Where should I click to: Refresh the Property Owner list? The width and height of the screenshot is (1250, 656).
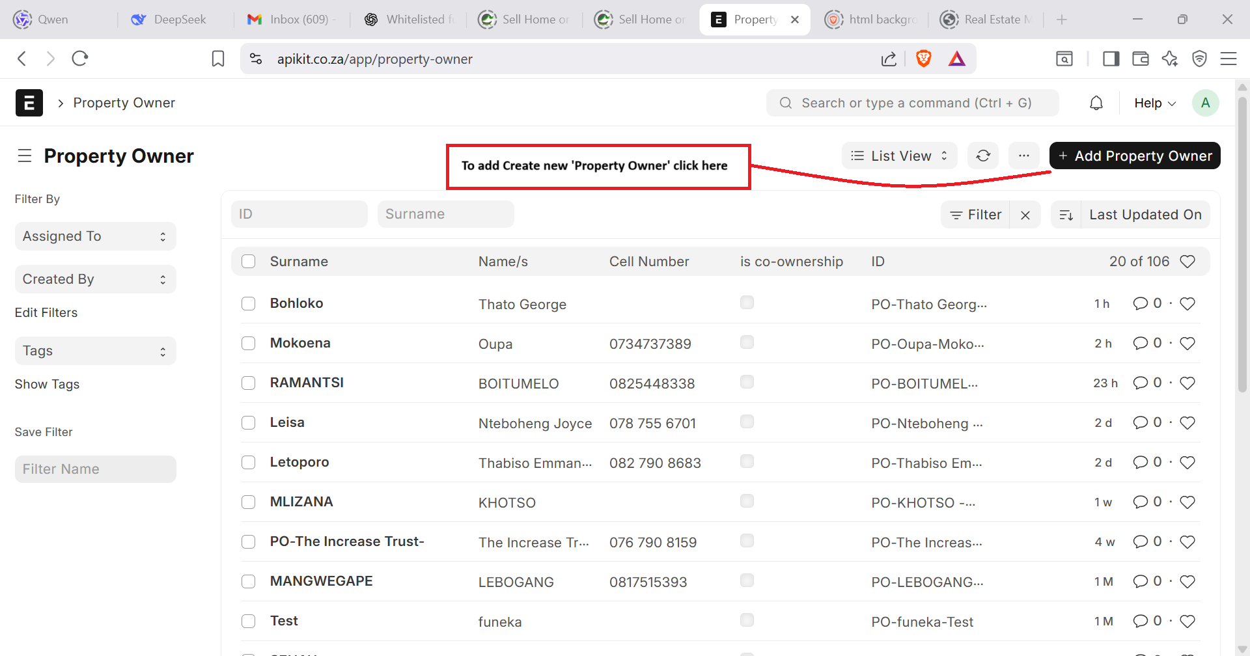(x=983, y=156)
